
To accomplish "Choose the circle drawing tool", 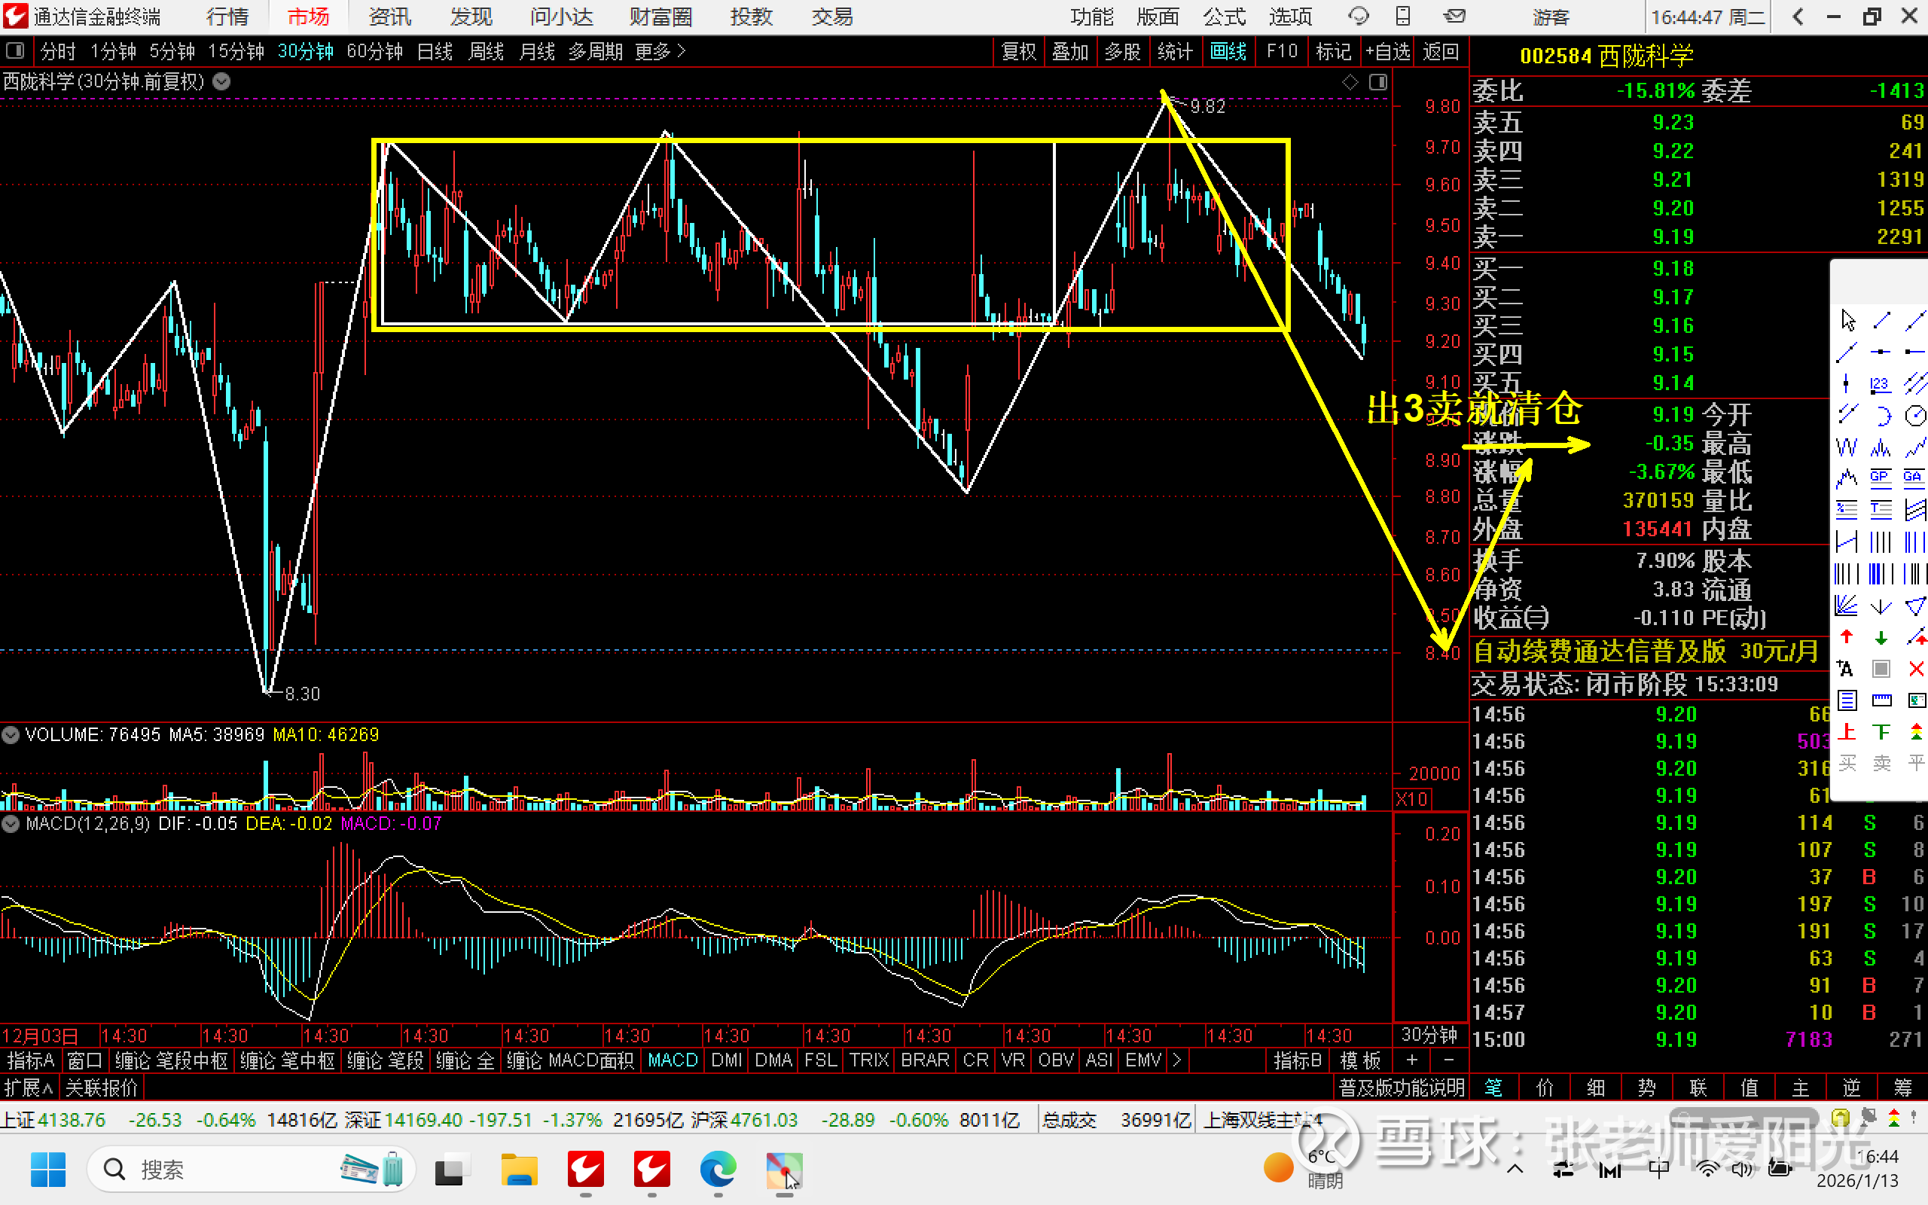I will pos(1915,416).
